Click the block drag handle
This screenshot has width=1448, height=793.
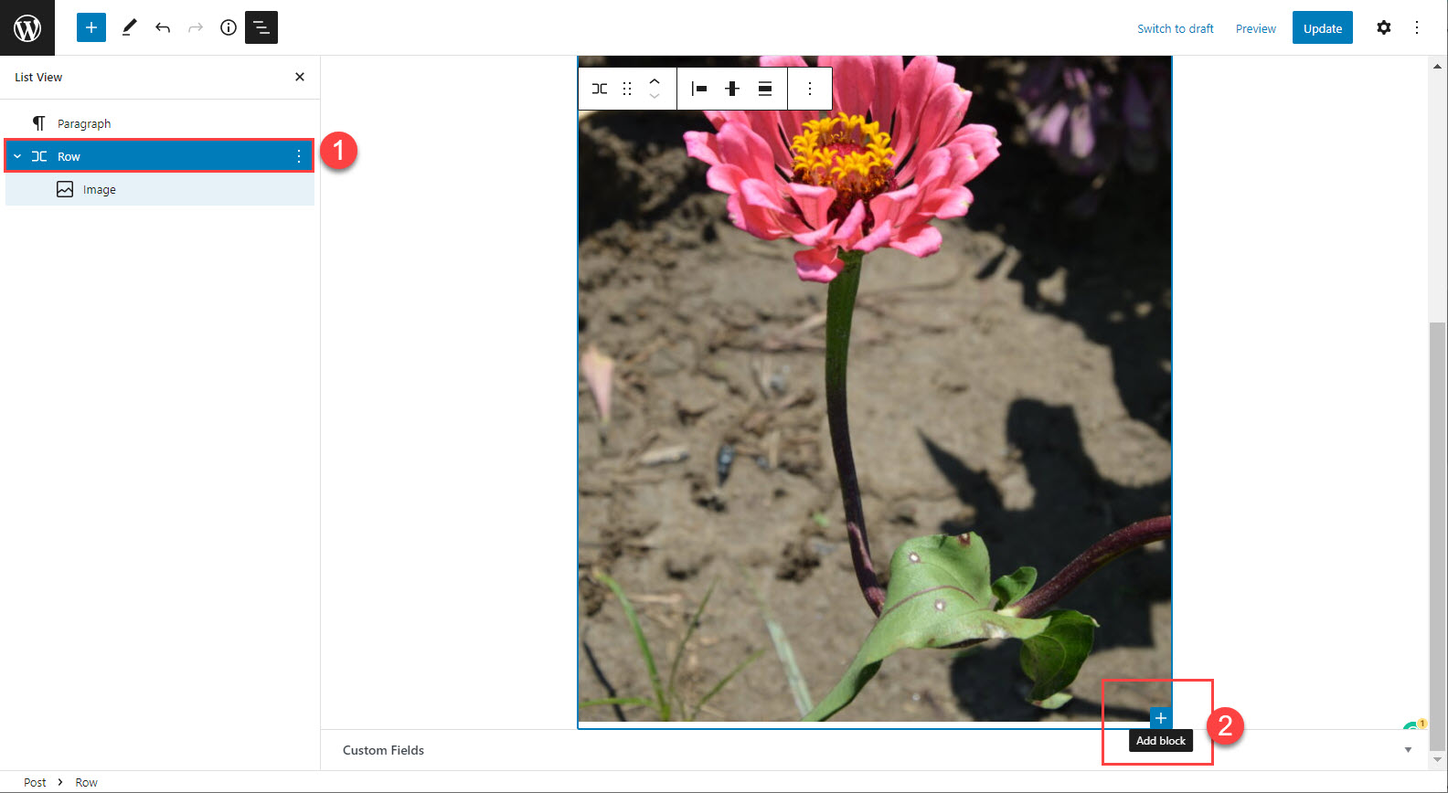click(x=627, y=89)
